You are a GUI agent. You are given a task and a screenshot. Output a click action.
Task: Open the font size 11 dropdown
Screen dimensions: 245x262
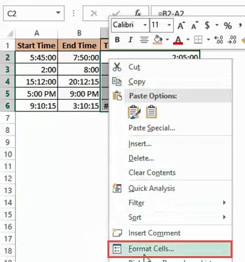pos(169,25)
